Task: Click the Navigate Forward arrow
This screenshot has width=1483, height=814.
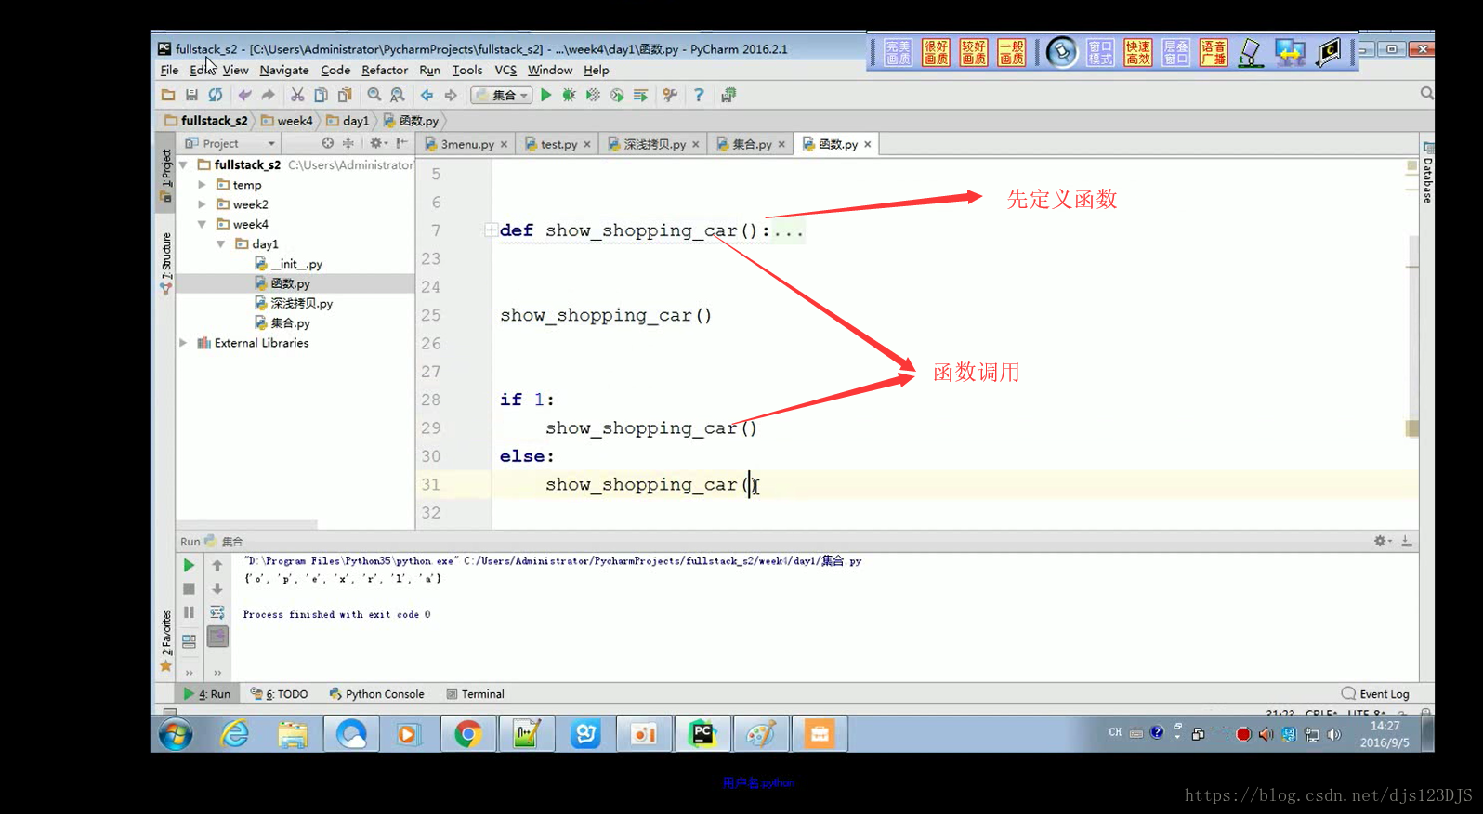Action: [451, 95]
